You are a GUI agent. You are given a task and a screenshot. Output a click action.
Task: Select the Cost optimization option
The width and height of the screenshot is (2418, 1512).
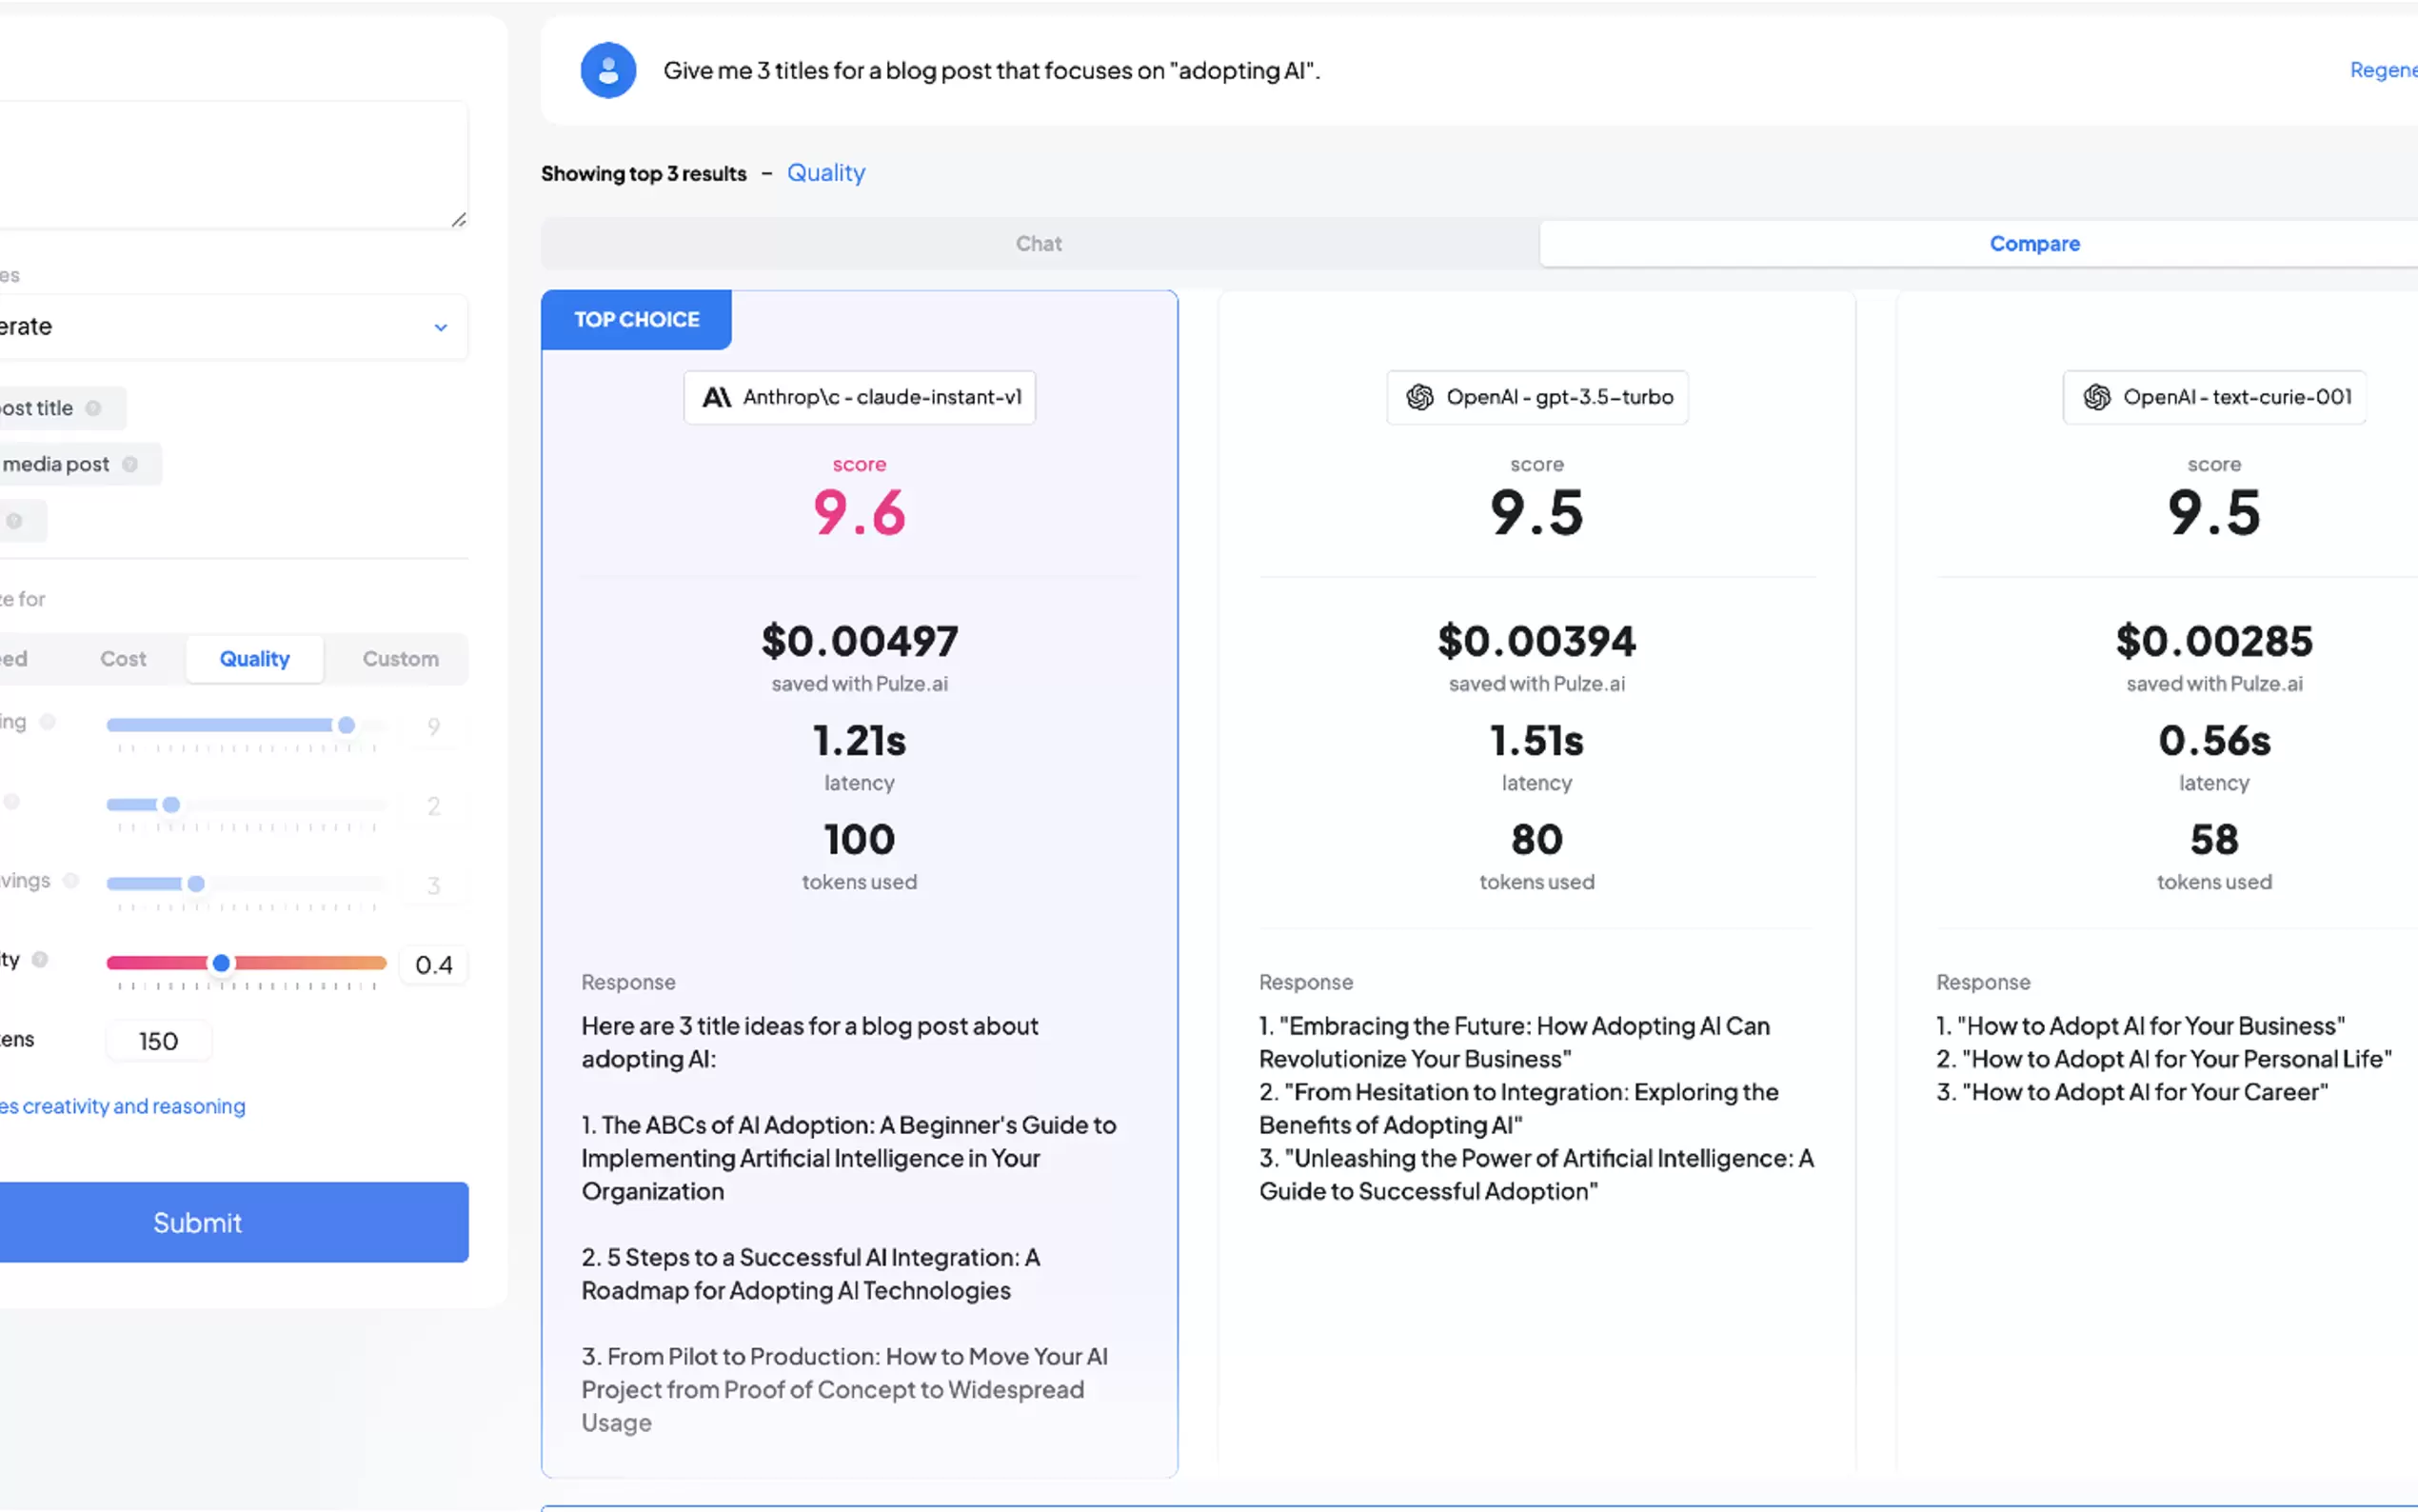(x=123, y=659)
